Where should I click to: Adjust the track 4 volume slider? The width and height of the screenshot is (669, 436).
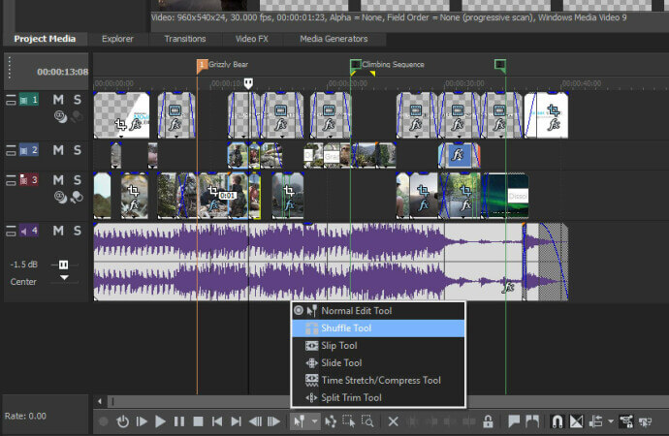[65, 265]
